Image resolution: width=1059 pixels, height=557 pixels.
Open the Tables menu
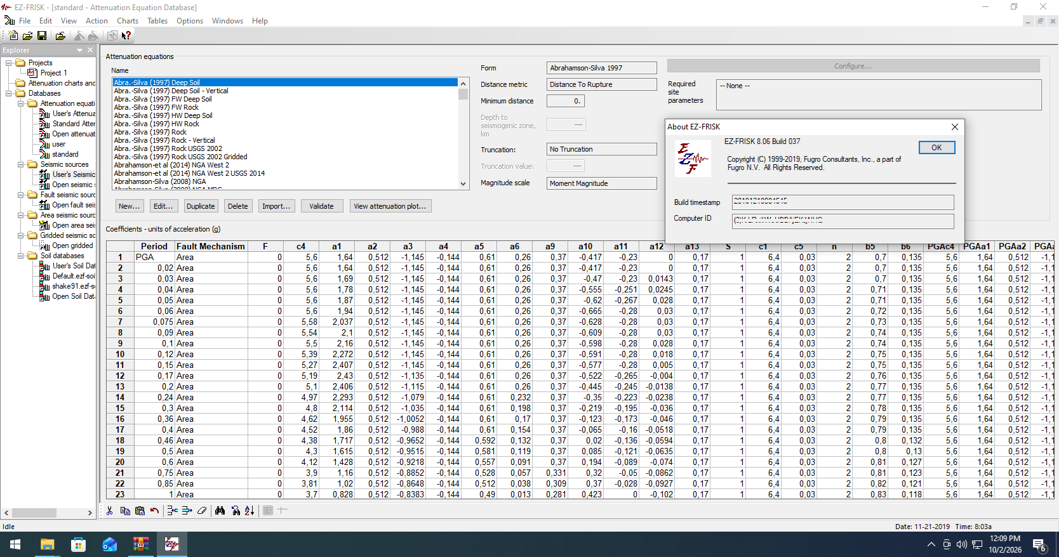tap(157, 21)
